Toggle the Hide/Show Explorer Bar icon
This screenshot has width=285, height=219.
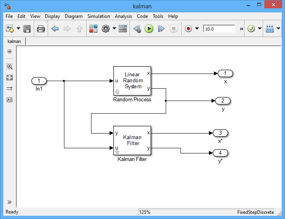10,51
